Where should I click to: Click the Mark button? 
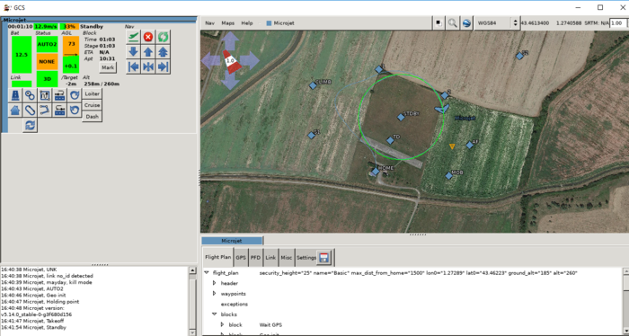tap(108, 67)
